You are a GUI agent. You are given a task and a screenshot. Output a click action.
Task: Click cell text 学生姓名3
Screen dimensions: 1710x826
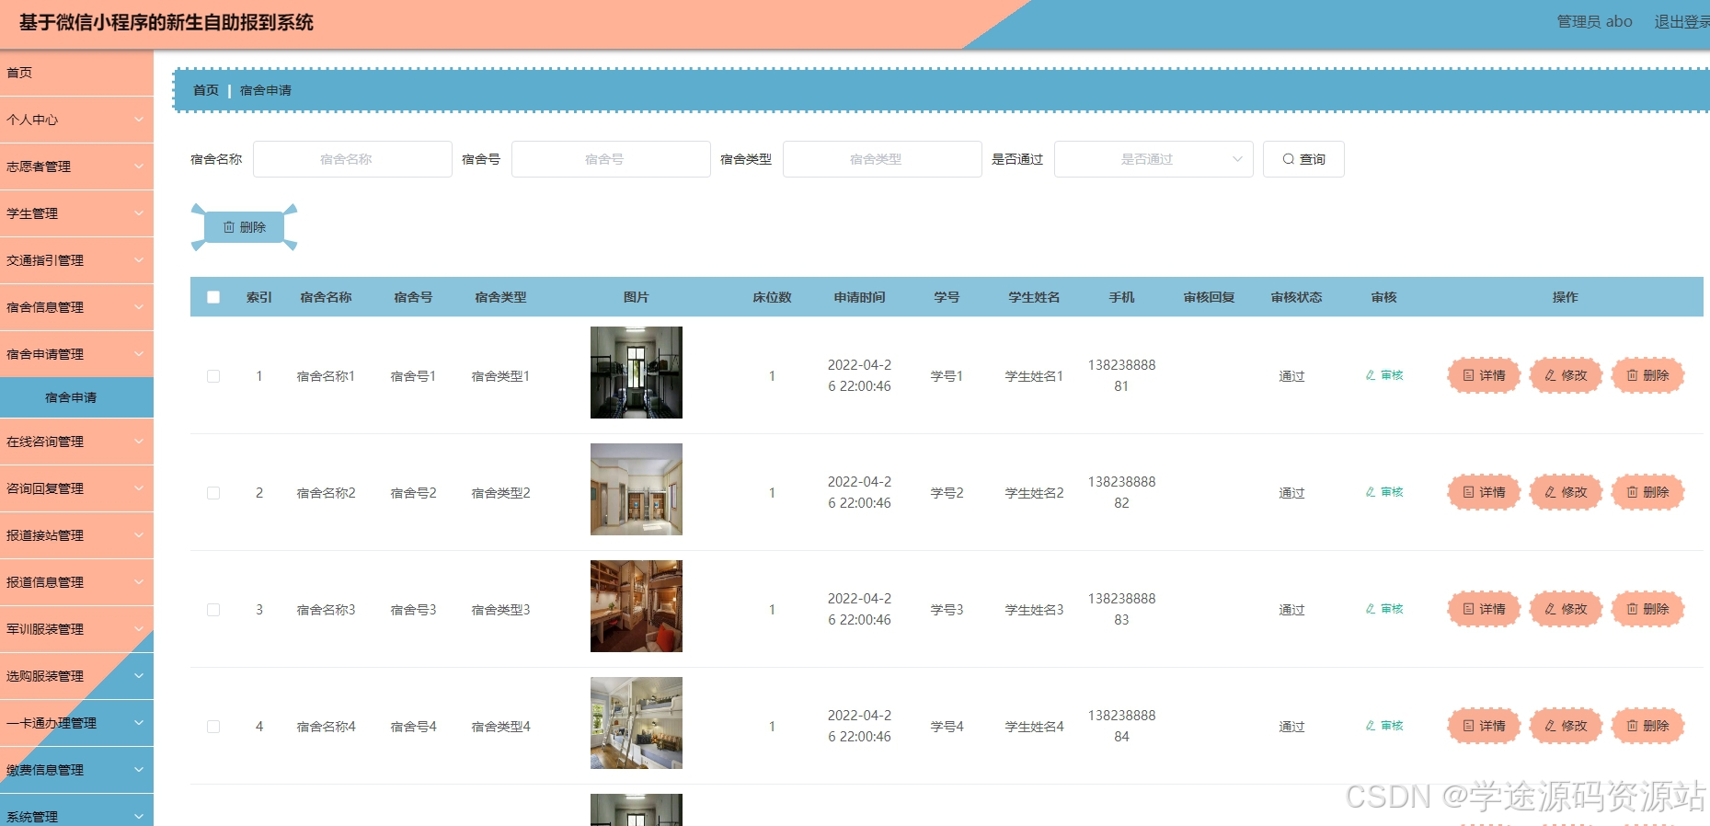coord(1034,610)
